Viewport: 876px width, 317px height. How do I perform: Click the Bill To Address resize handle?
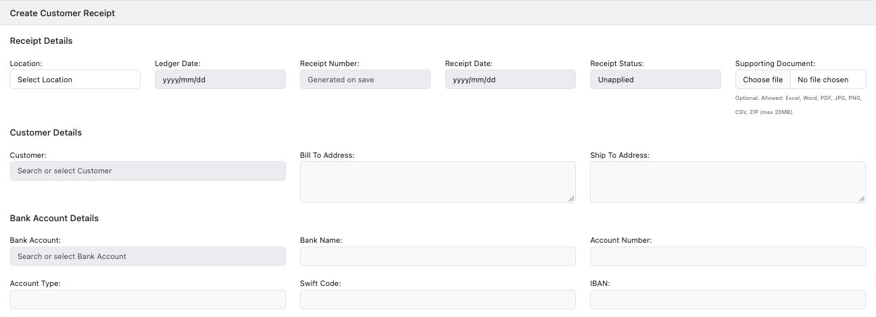(x=571, y=198)
